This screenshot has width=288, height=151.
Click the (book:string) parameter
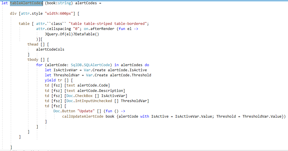click(59, 3)
